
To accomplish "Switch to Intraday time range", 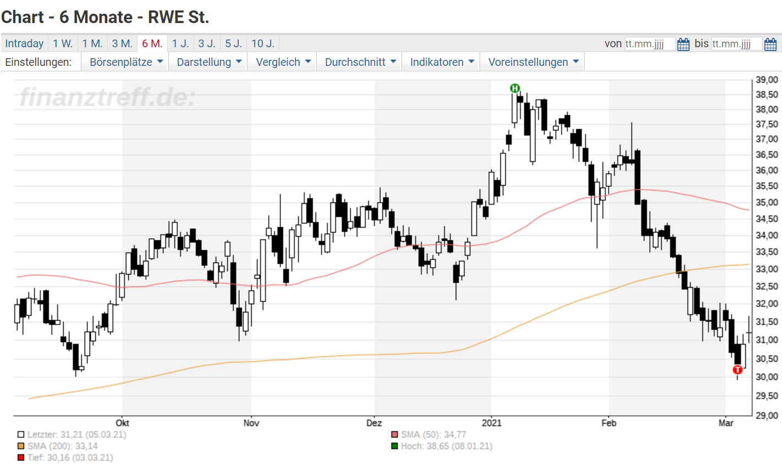I will [24, 43].
